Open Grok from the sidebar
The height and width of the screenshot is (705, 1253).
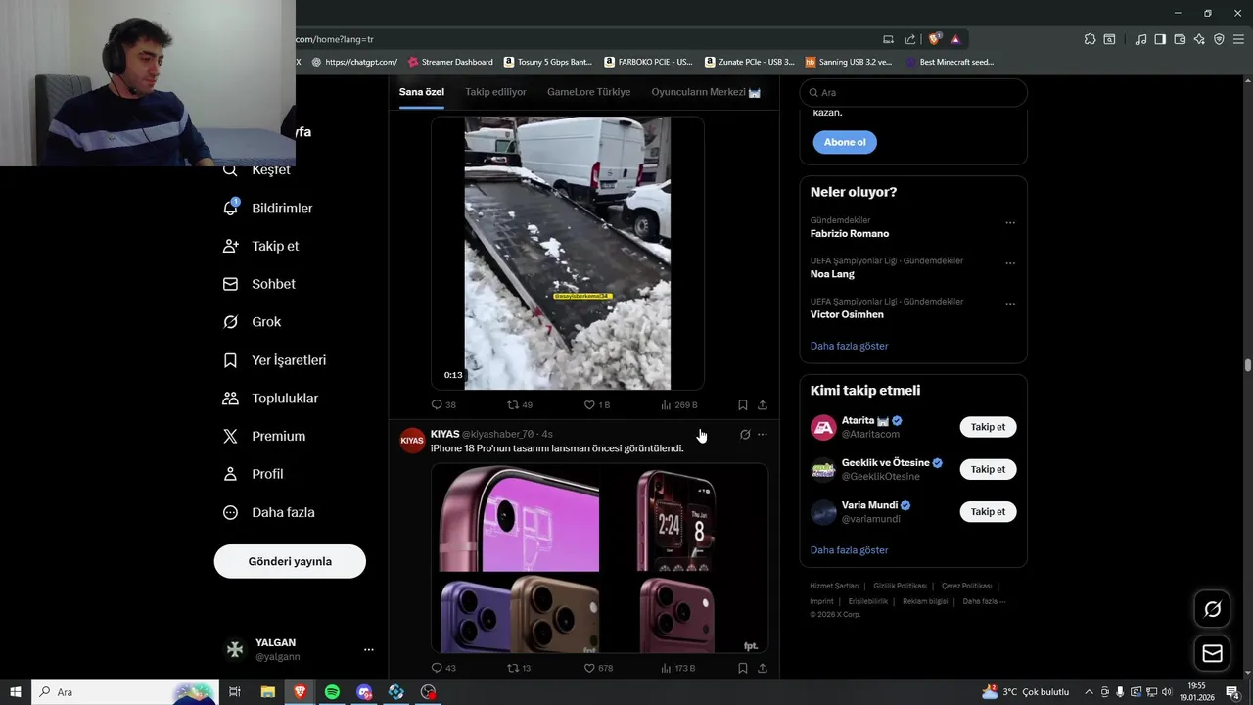253,322
